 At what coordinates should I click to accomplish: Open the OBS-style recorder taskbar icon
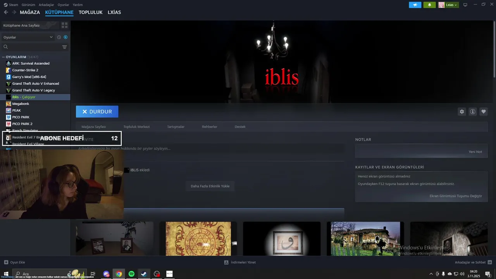pyautogui.click(x=157, y=274)
